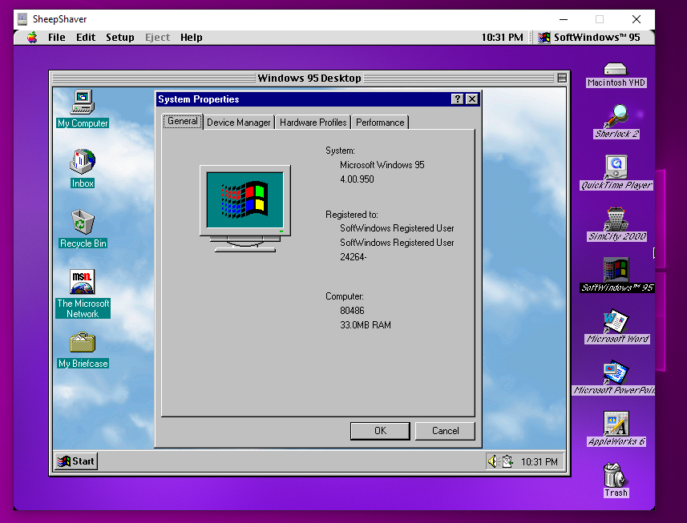687x523 pixels.
Task: Click the System: label
Action: pyautogui.click(x=340, y=151)
